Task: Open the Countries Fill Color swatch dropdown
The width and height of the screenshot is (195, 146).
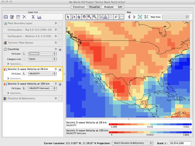Action: coord(42,54)
